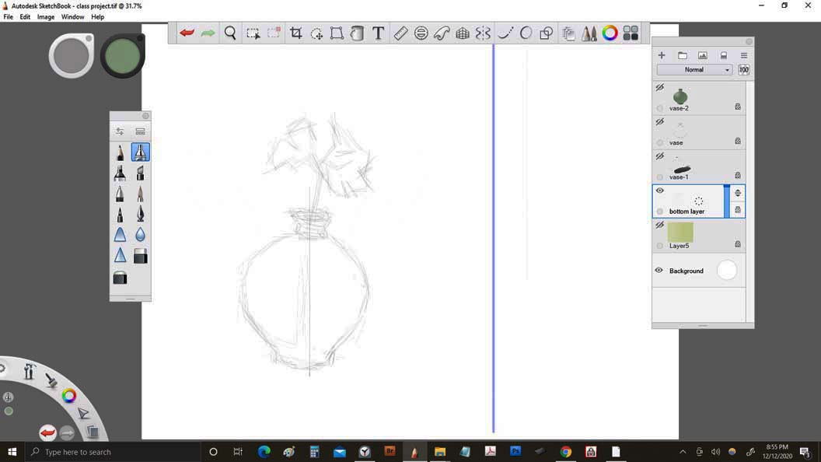Add a new layer with the plus icon

[662, 55]
